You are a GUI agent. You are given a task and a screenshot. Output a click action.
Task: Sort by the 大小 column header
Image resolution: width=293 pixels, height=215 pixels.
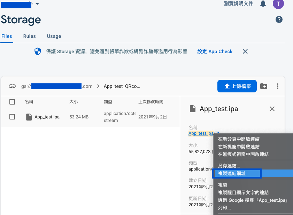pyautogui.click(x=74, y=102)
